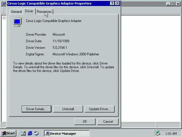Select the Driver Version value 5.0.2184.1
The width and height of the screenshot is (182, 137).
(x=60, y=48)
